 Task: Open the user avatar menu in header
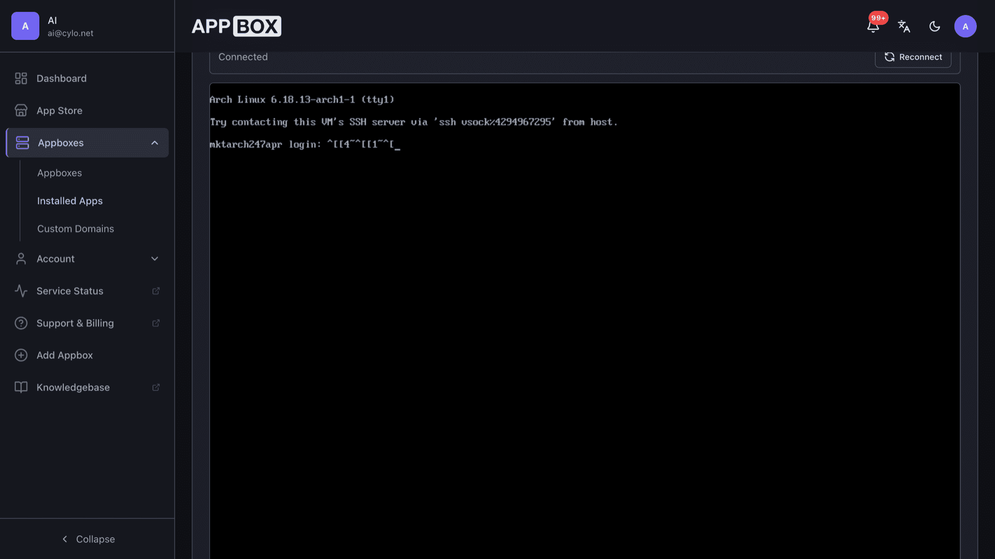tap(965, 26)
